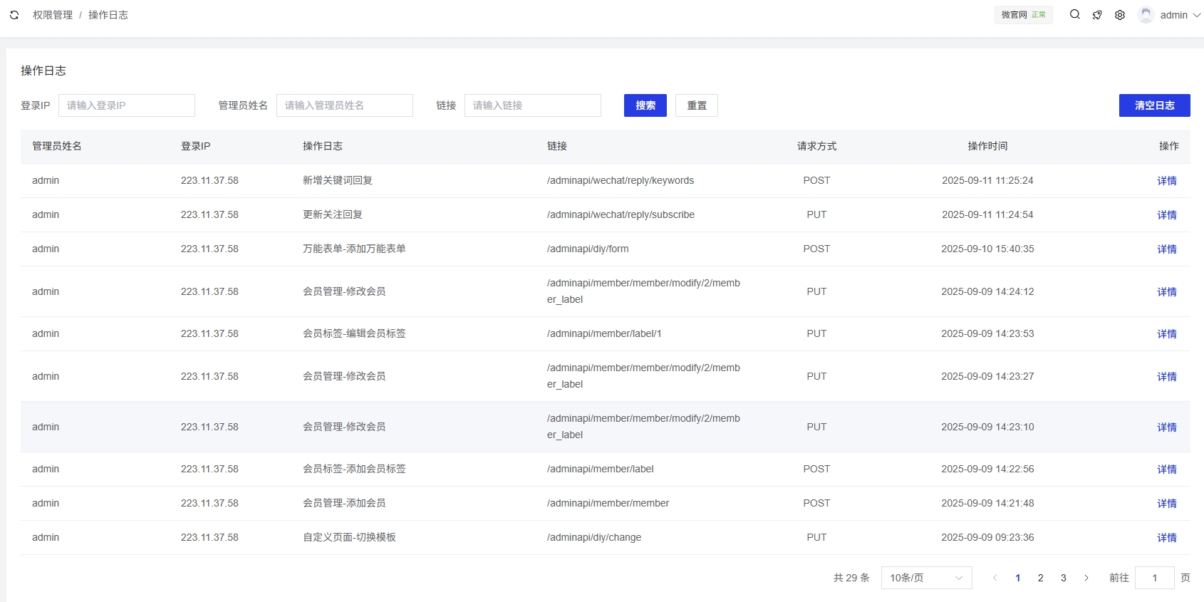Select the 权限管理 breadcrumb item
Viewport: 1204px width, 602px height.
point(53,15)
